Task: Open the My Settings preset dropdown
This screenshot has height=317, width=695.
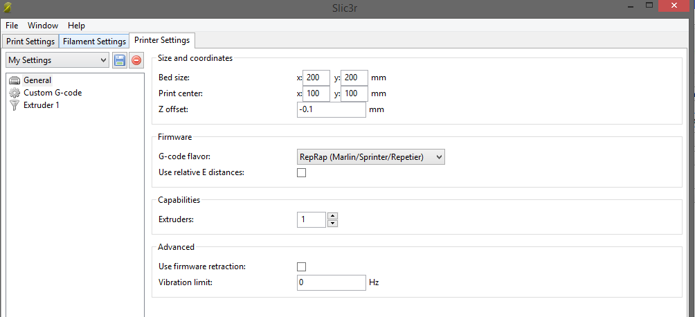Action: coord(57,60)
